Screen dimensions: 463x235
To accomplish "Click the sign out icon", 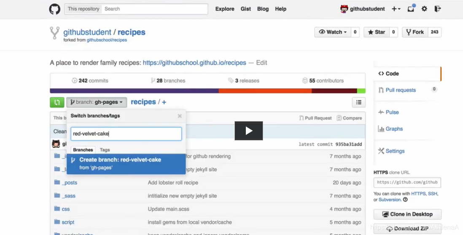I will (x=438, y=9).
